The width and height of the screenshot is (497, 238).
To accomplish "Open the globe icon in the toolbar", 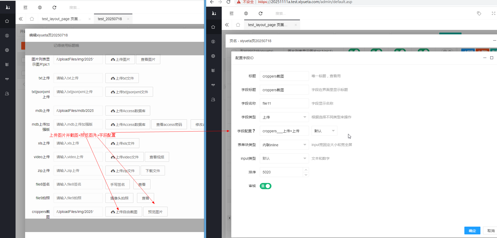I will click(x=40, y=7).
